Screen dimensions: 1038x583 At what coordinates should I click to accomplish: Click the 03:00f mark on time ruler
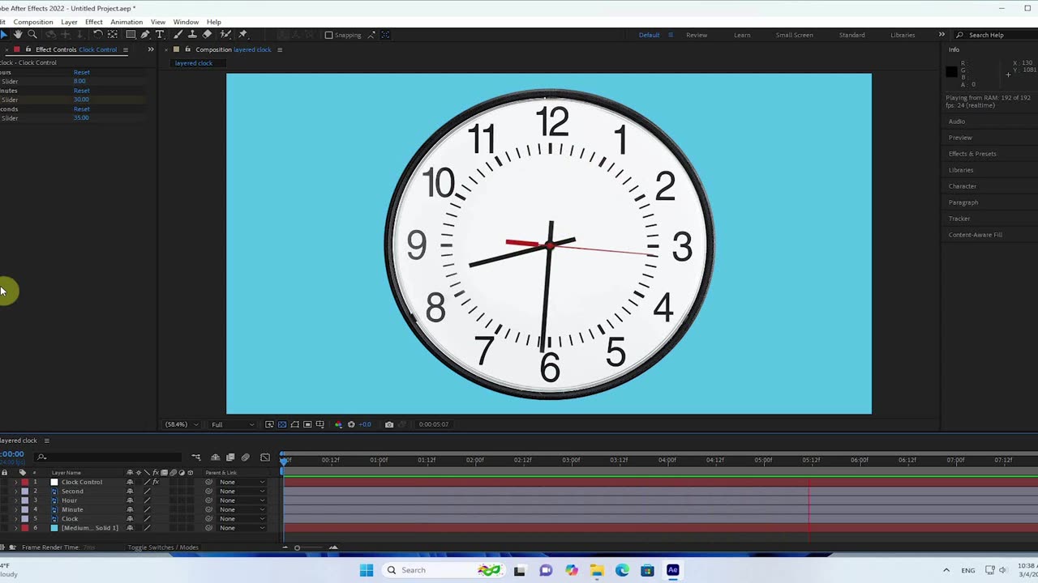click(x=572, y=460)
